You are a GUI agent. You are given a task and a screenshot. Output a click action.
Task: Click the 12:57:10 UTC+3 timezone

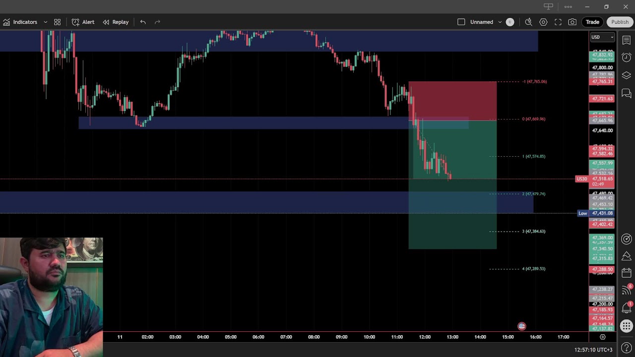593,350
